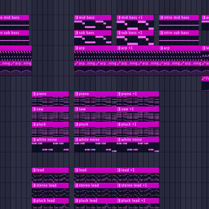Click the note preview of 'mid bass +1' clip
The height and width of the screenshot is (209, 209).
tap(135, 25)
